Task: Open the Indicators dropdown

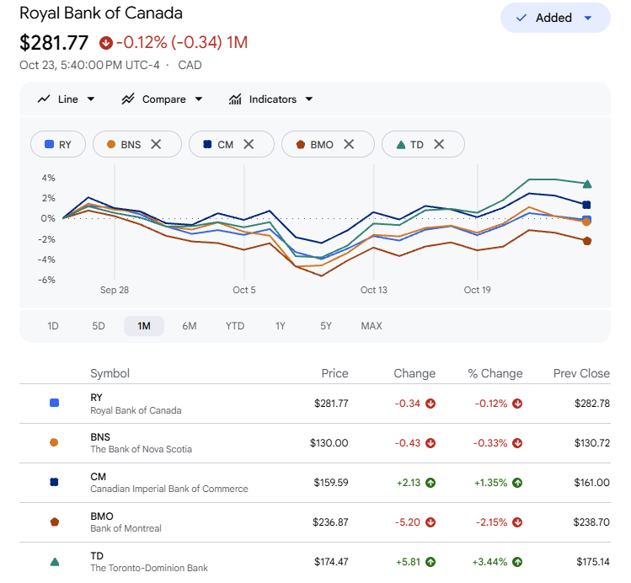Action: pyautogui.click(x=270, y=99)
